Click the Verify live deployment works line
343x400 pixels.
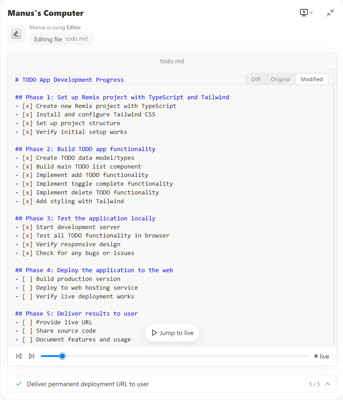[x=75, y=296]
